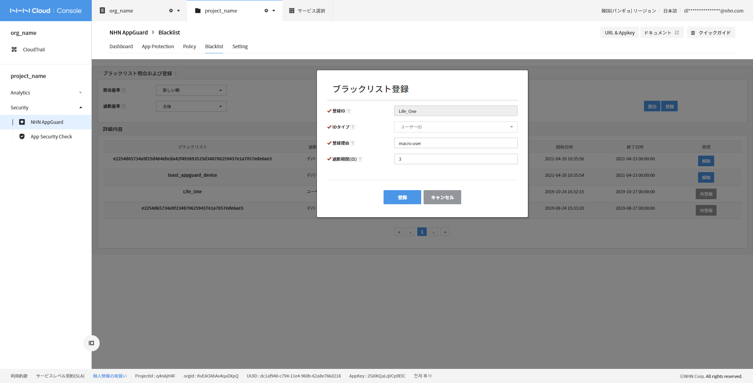
Task: Go to next page (›)
Action: [433, 232]
